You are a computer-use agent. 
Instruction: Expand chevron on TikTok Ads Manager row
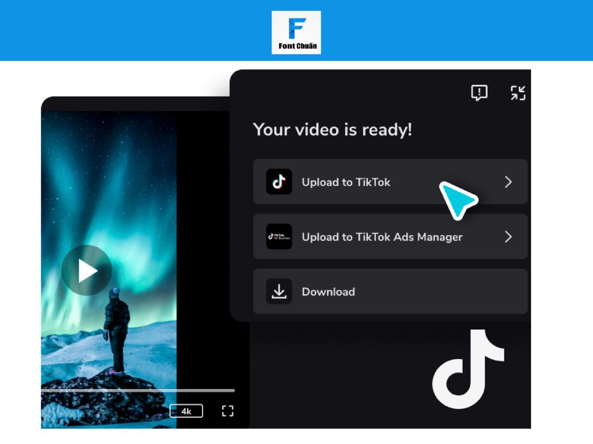tap(508, 236)
